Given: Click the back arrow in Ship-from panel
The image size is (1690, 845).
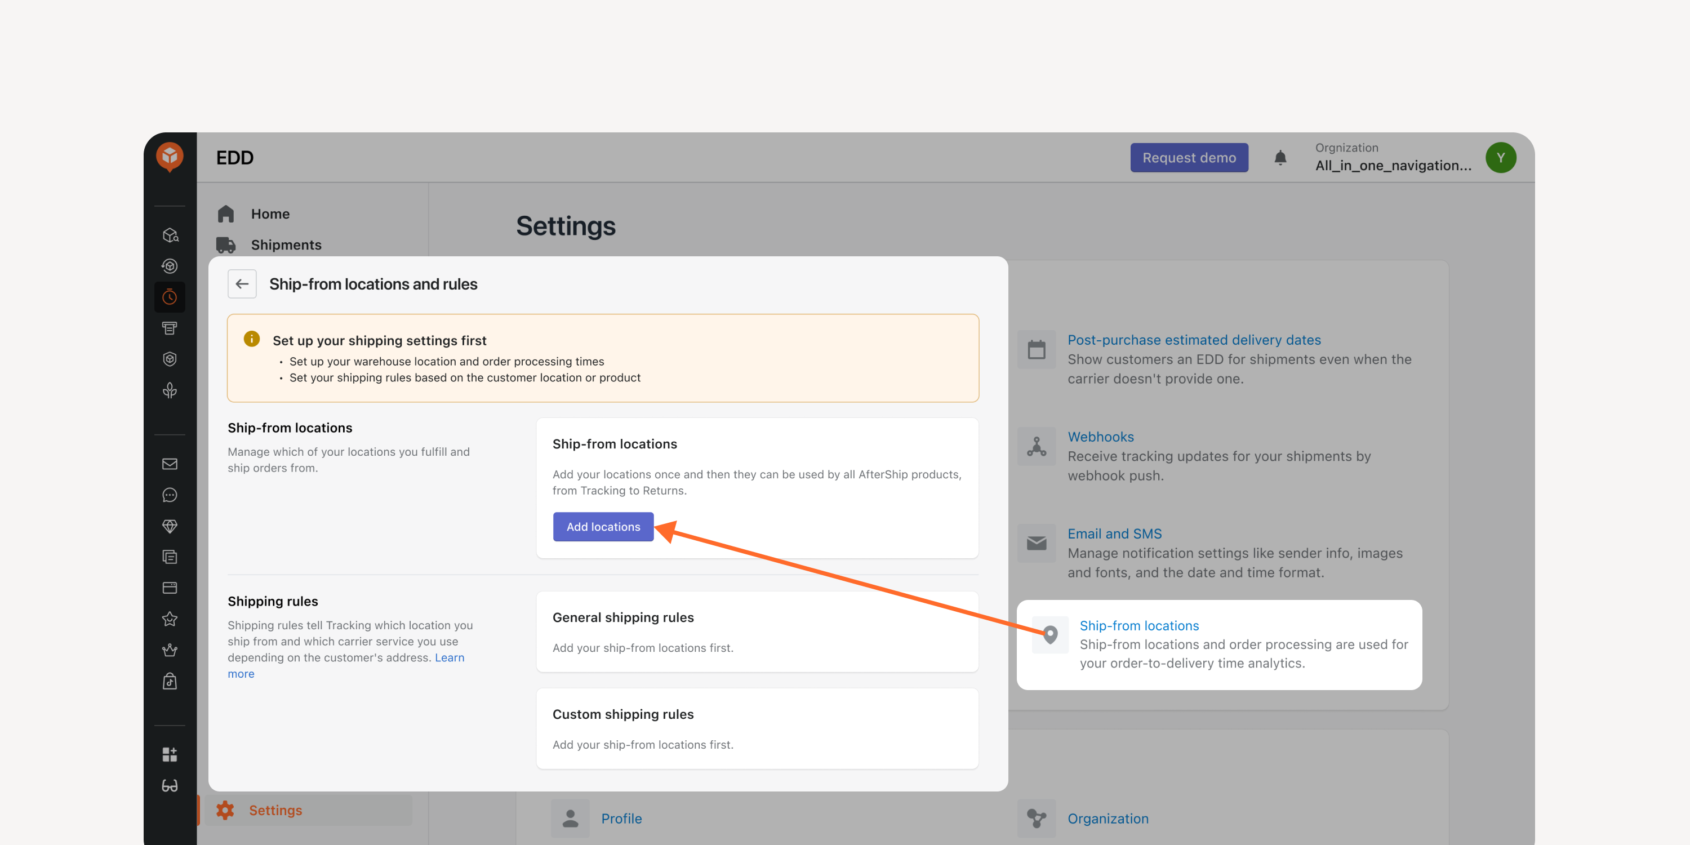Looking at the screenshot, I should pos(242,284).
